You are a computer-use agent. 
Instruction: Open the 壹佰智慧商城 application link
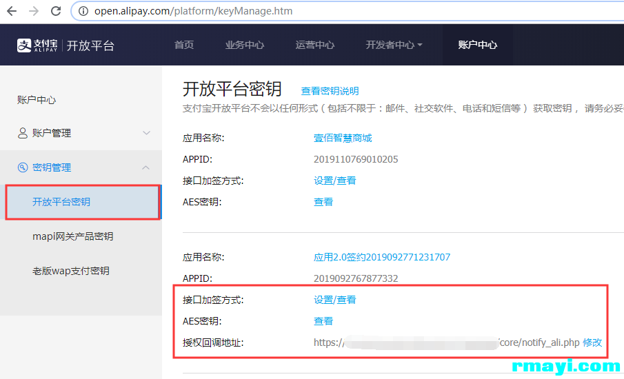coord(343,138)
